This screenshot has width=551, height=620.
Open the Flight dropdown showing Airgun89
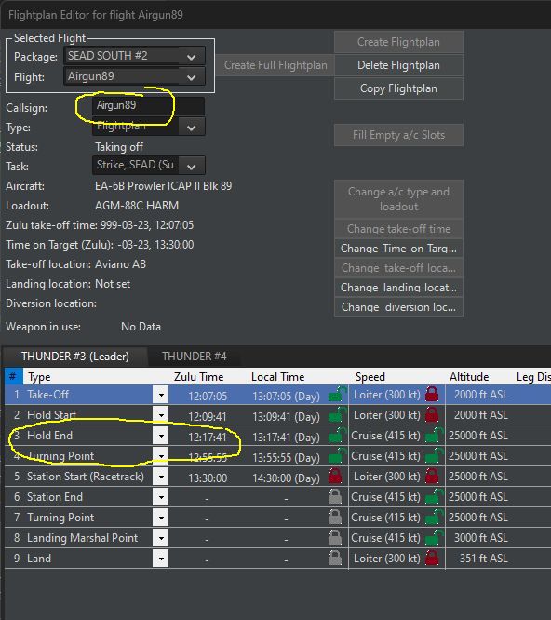click(x=134, y=76)
